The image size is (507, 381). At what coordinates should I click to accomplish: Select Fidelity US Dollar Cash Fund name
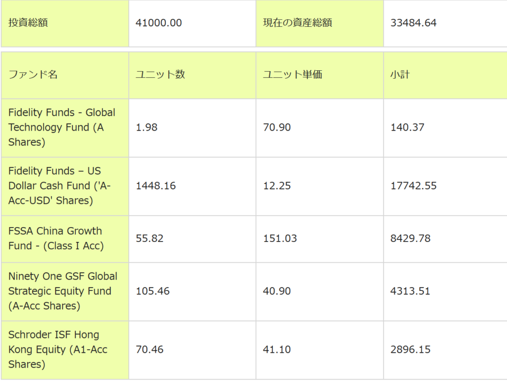(x=59, y=186)
